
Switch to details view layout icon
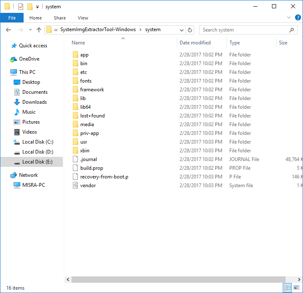coord(287,288)
